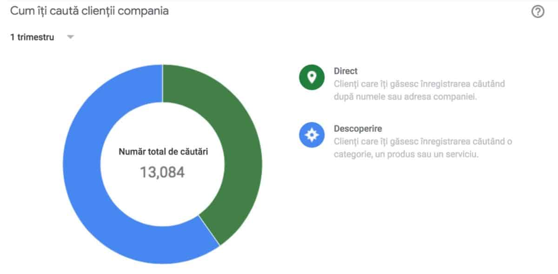Click the word 'serviciu' in Descoperire description
This screenshot has height=274, width=558.
pos(461,154)
